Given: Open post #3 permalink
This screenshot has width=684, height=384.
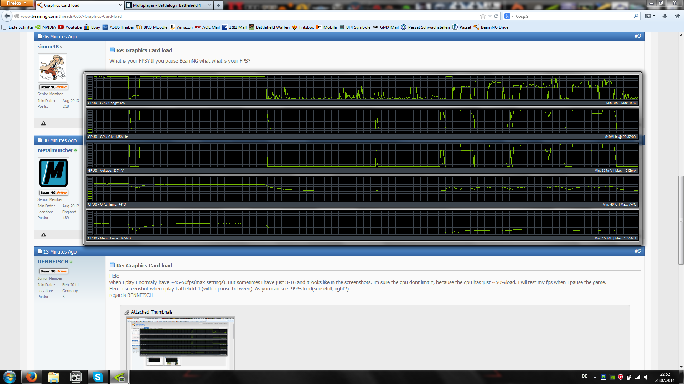Looking at the screenshot, I should 638,36.
